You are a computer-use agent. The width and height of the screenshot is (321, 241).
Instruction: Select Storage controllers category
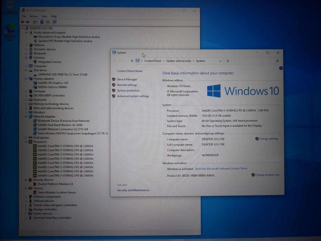pos(45,209)
